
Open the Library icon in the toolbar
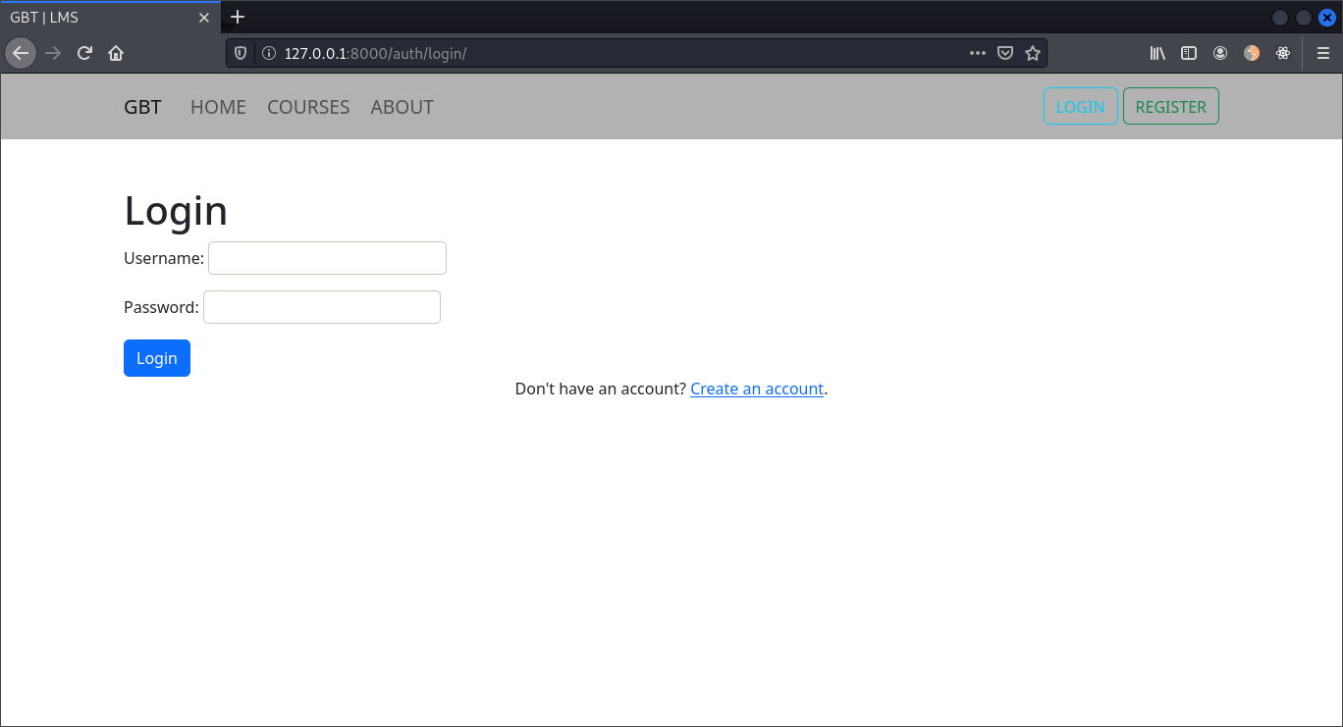(x=1157, y=53)
